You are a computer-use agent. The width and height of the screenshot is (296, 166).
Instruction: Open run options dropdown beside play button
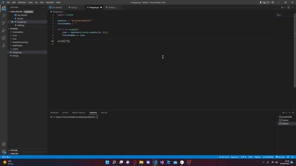285,7
